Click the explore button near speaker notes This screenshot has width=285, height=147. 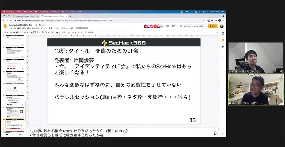click(215, 134)
